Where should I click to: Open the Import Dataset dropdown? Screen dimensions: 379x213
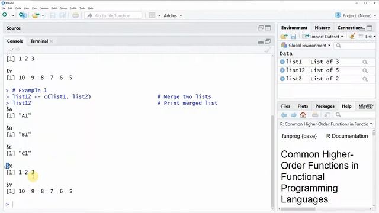(323, 37)
